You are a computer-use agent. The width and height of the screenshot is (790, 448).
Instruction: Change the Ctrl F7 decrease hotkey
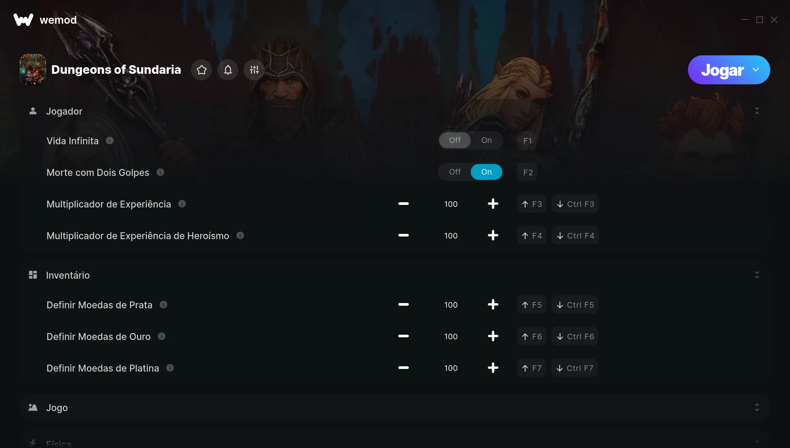[x=574, y=368]
